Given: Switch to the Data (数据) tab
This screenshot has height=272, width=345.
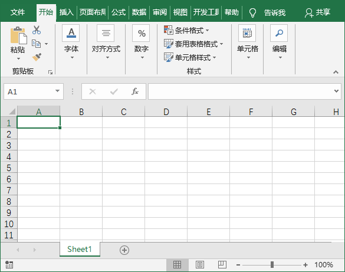Looking at the screenshot, I should [139, 12].
